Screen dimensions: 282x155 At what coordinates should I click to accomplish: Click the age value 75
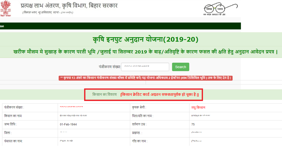[x=193, y=124]
